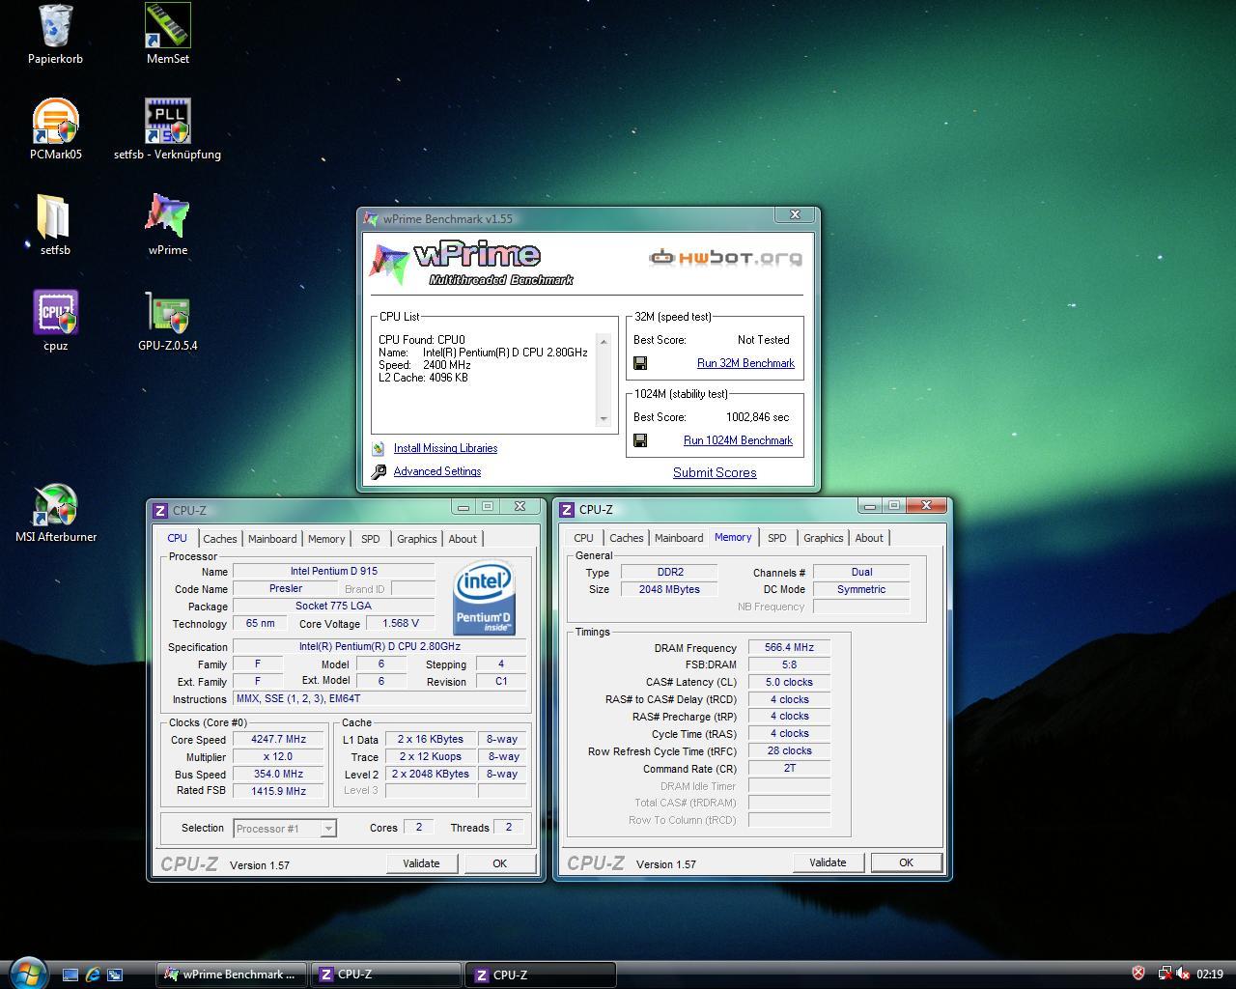Switch to Memory tab in left CPU-Z window
The width and height of the screenshot is (1236, 989).
[326, 539]
